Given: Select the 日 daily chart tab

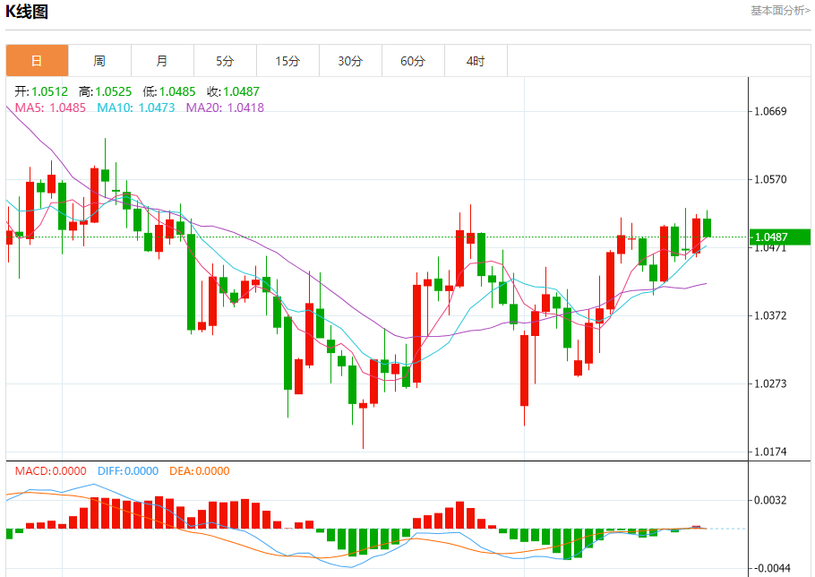Looking at the screenshot, I should [x=37, y=61].
